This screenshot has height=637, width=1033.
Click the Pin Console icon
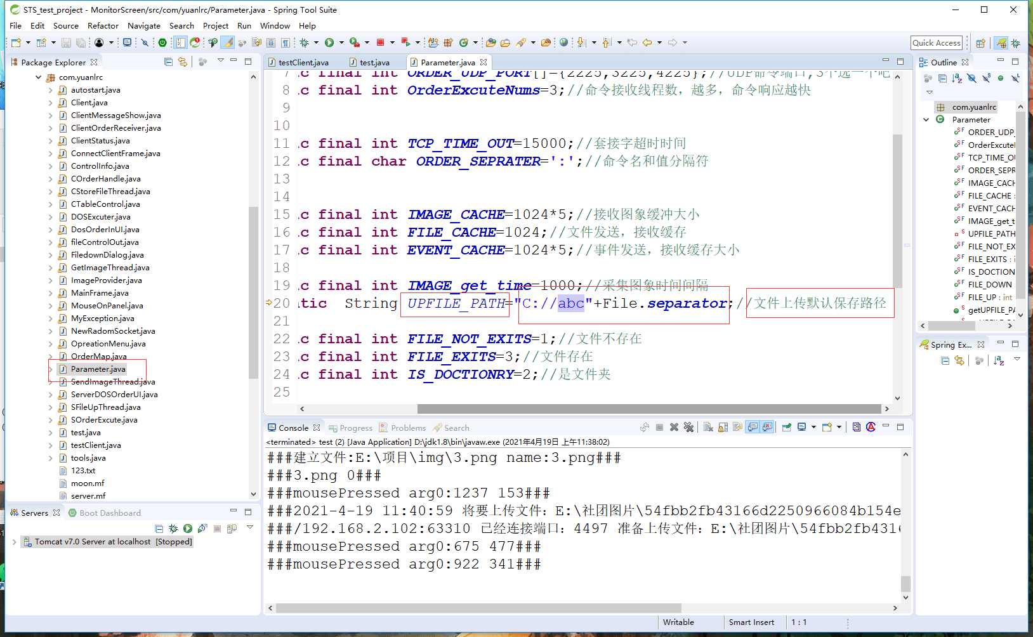coord(786,427)
